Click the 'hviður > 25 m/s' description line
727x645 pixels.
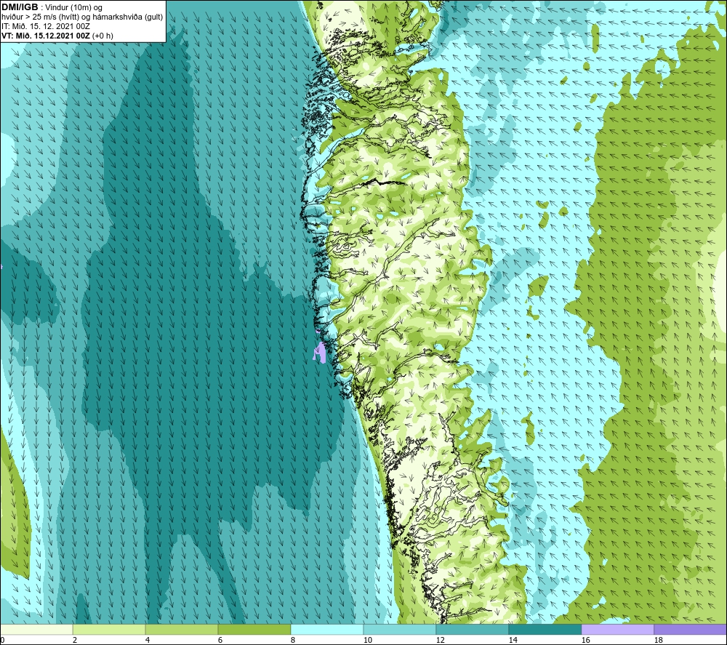tap(82, 17)
